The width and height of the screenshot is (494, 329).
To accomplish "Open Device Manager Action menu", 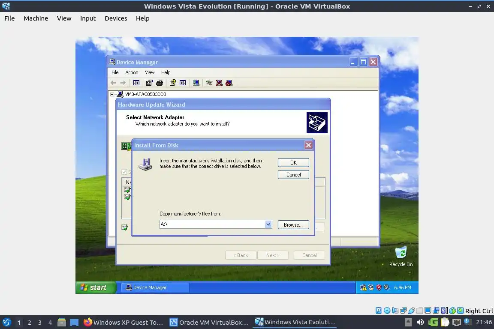I will (132, 72).
